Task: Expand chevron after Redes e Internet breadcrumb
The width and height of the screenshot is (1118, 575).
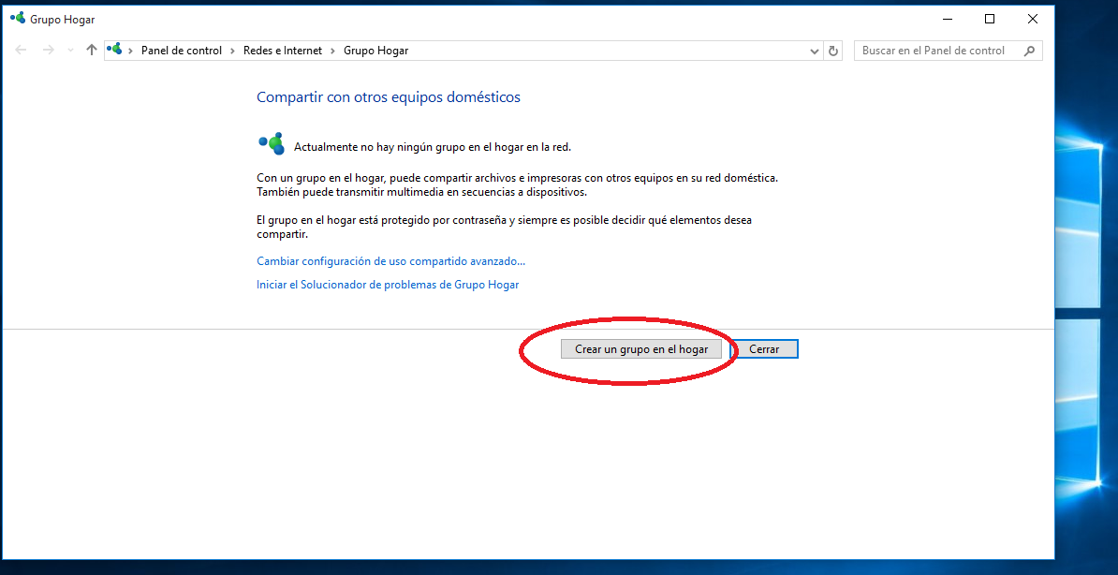Action: point(332,51)
